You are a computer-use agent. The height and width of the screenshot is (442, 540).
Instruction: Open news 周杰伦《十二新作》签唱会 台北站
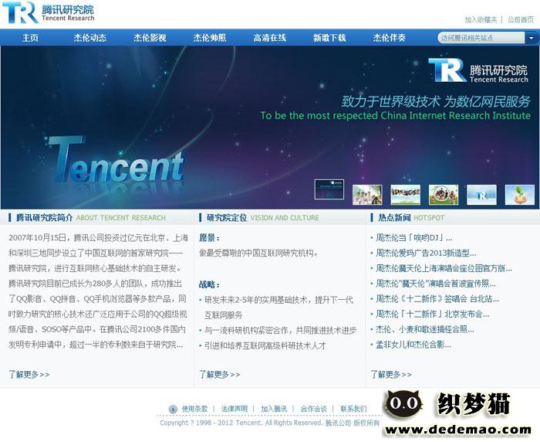(x=437, y=299)
